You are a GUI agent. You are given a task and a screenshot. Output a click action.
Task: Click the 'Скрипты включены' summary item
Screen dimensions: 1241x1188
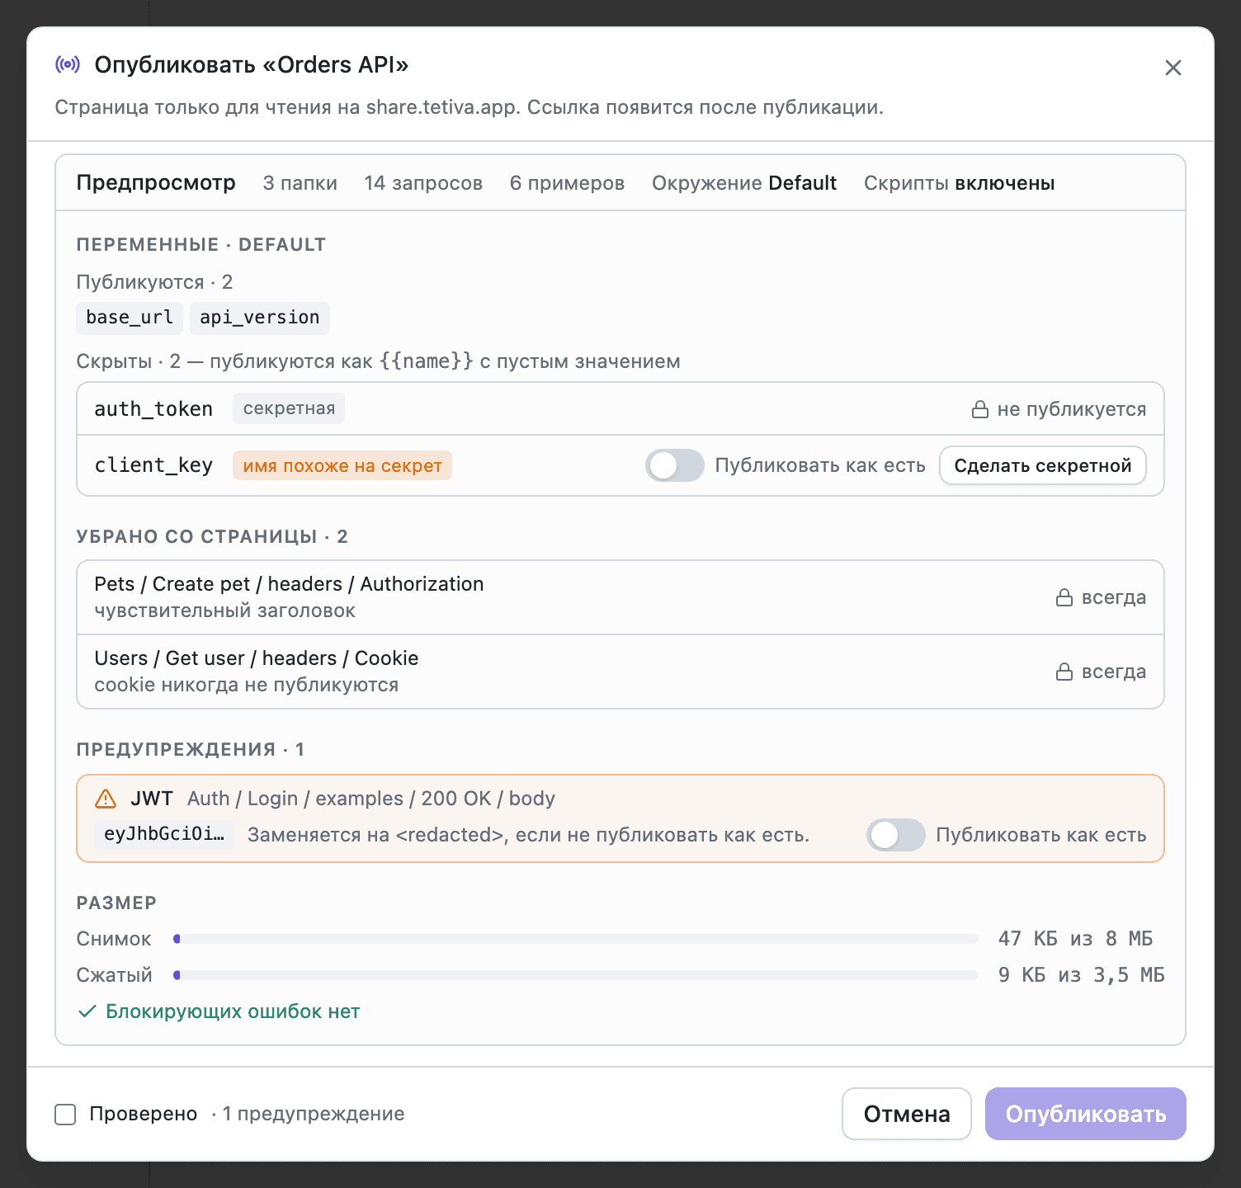click(x=959, y=183)
